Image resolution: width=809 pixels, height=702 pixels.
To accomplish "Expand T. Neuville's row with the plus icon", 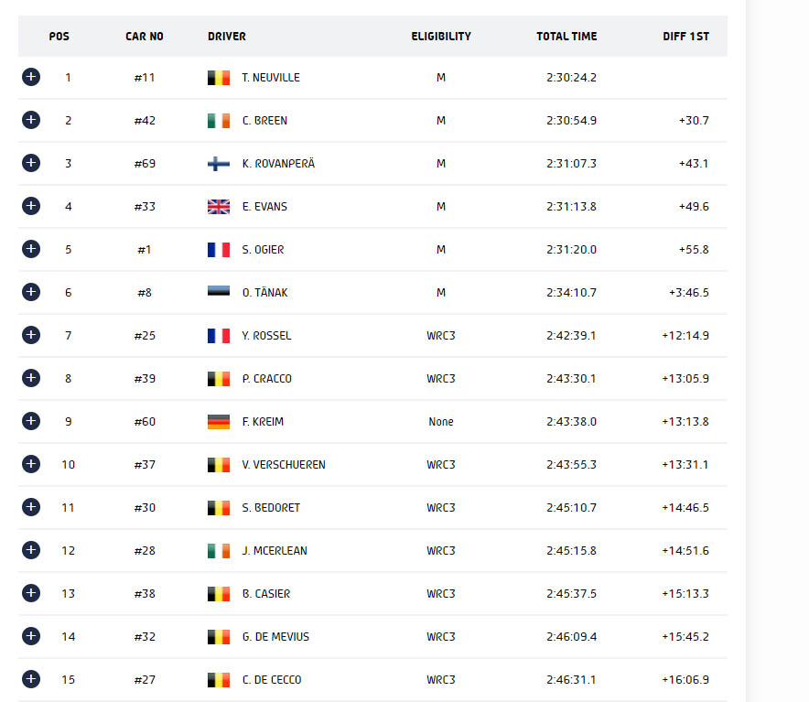I will (x=31, y=77).
